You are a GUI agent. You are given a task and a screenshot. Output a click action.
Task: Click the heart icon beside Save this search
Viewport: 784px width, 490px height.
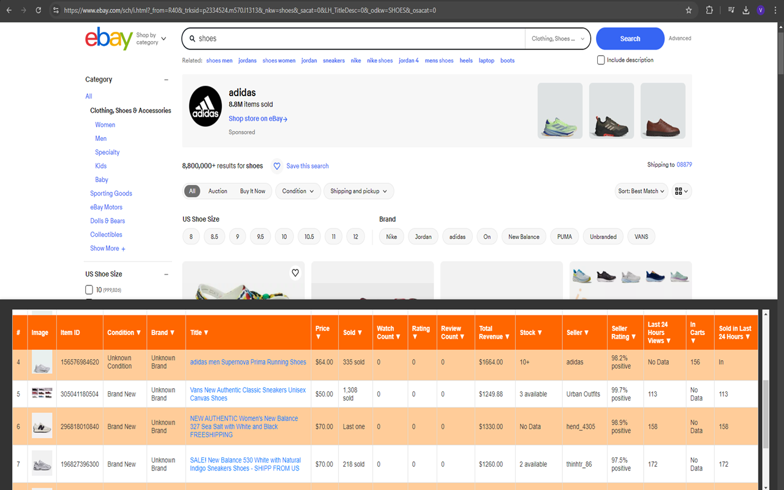tap(277, 166)
